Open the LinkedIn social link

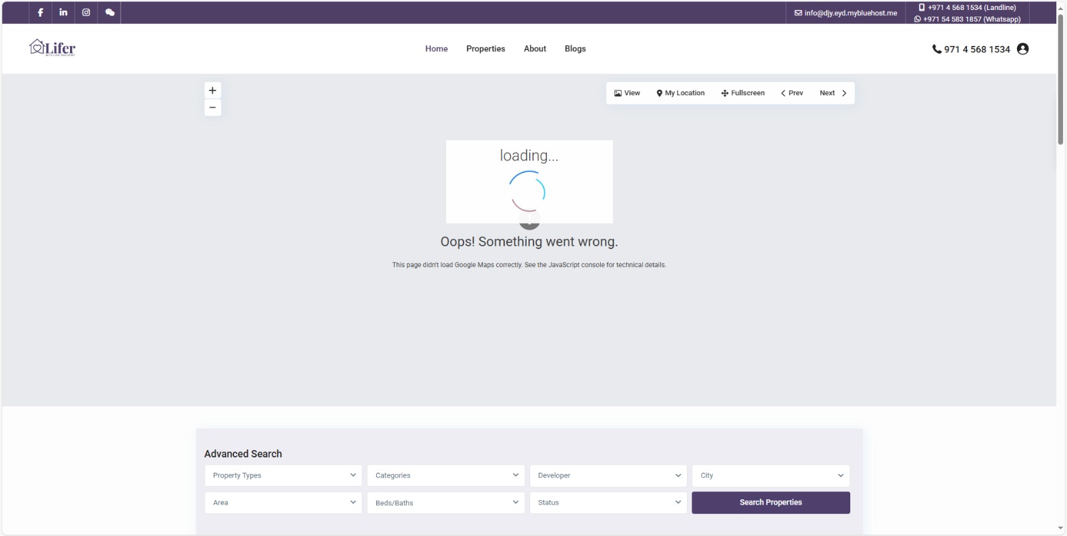point(63,13)
